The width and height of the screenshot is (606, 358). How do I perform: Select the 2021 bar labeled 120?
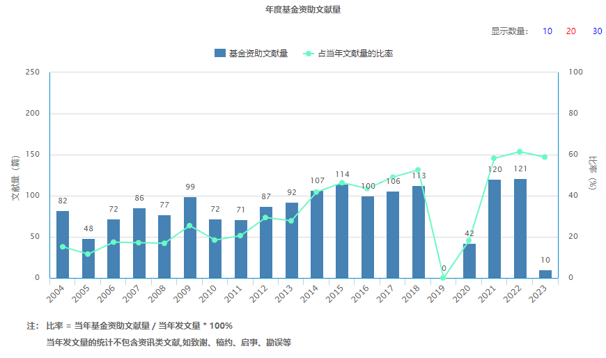tap(495, 229)
